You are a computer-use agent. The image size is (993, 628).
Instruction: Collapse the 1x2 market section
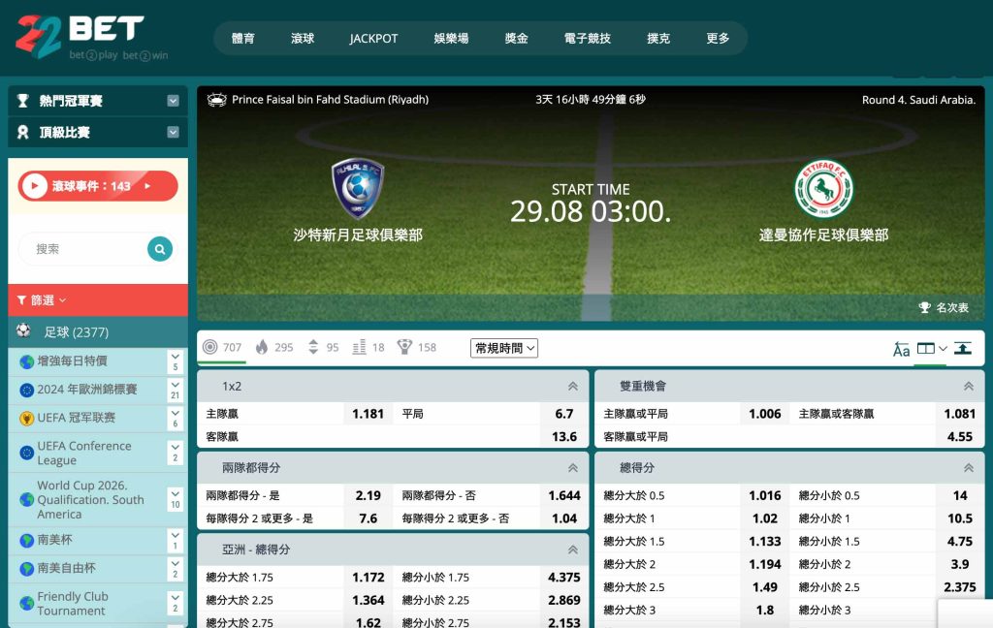[572, 386]
